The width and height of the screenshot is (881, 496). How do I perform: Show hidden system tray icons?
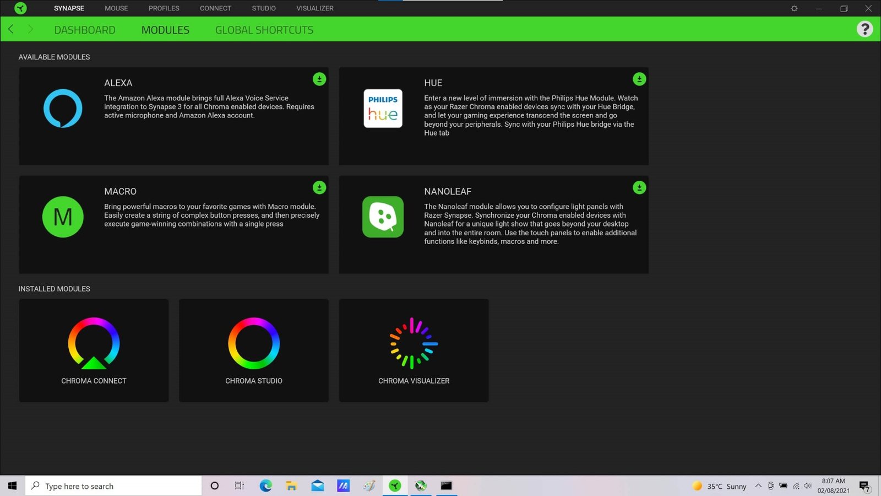(758, 486)
